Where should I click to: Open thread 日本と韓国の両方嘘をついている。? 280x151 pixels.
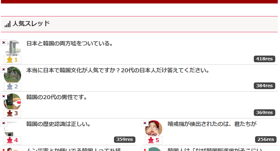69,43
